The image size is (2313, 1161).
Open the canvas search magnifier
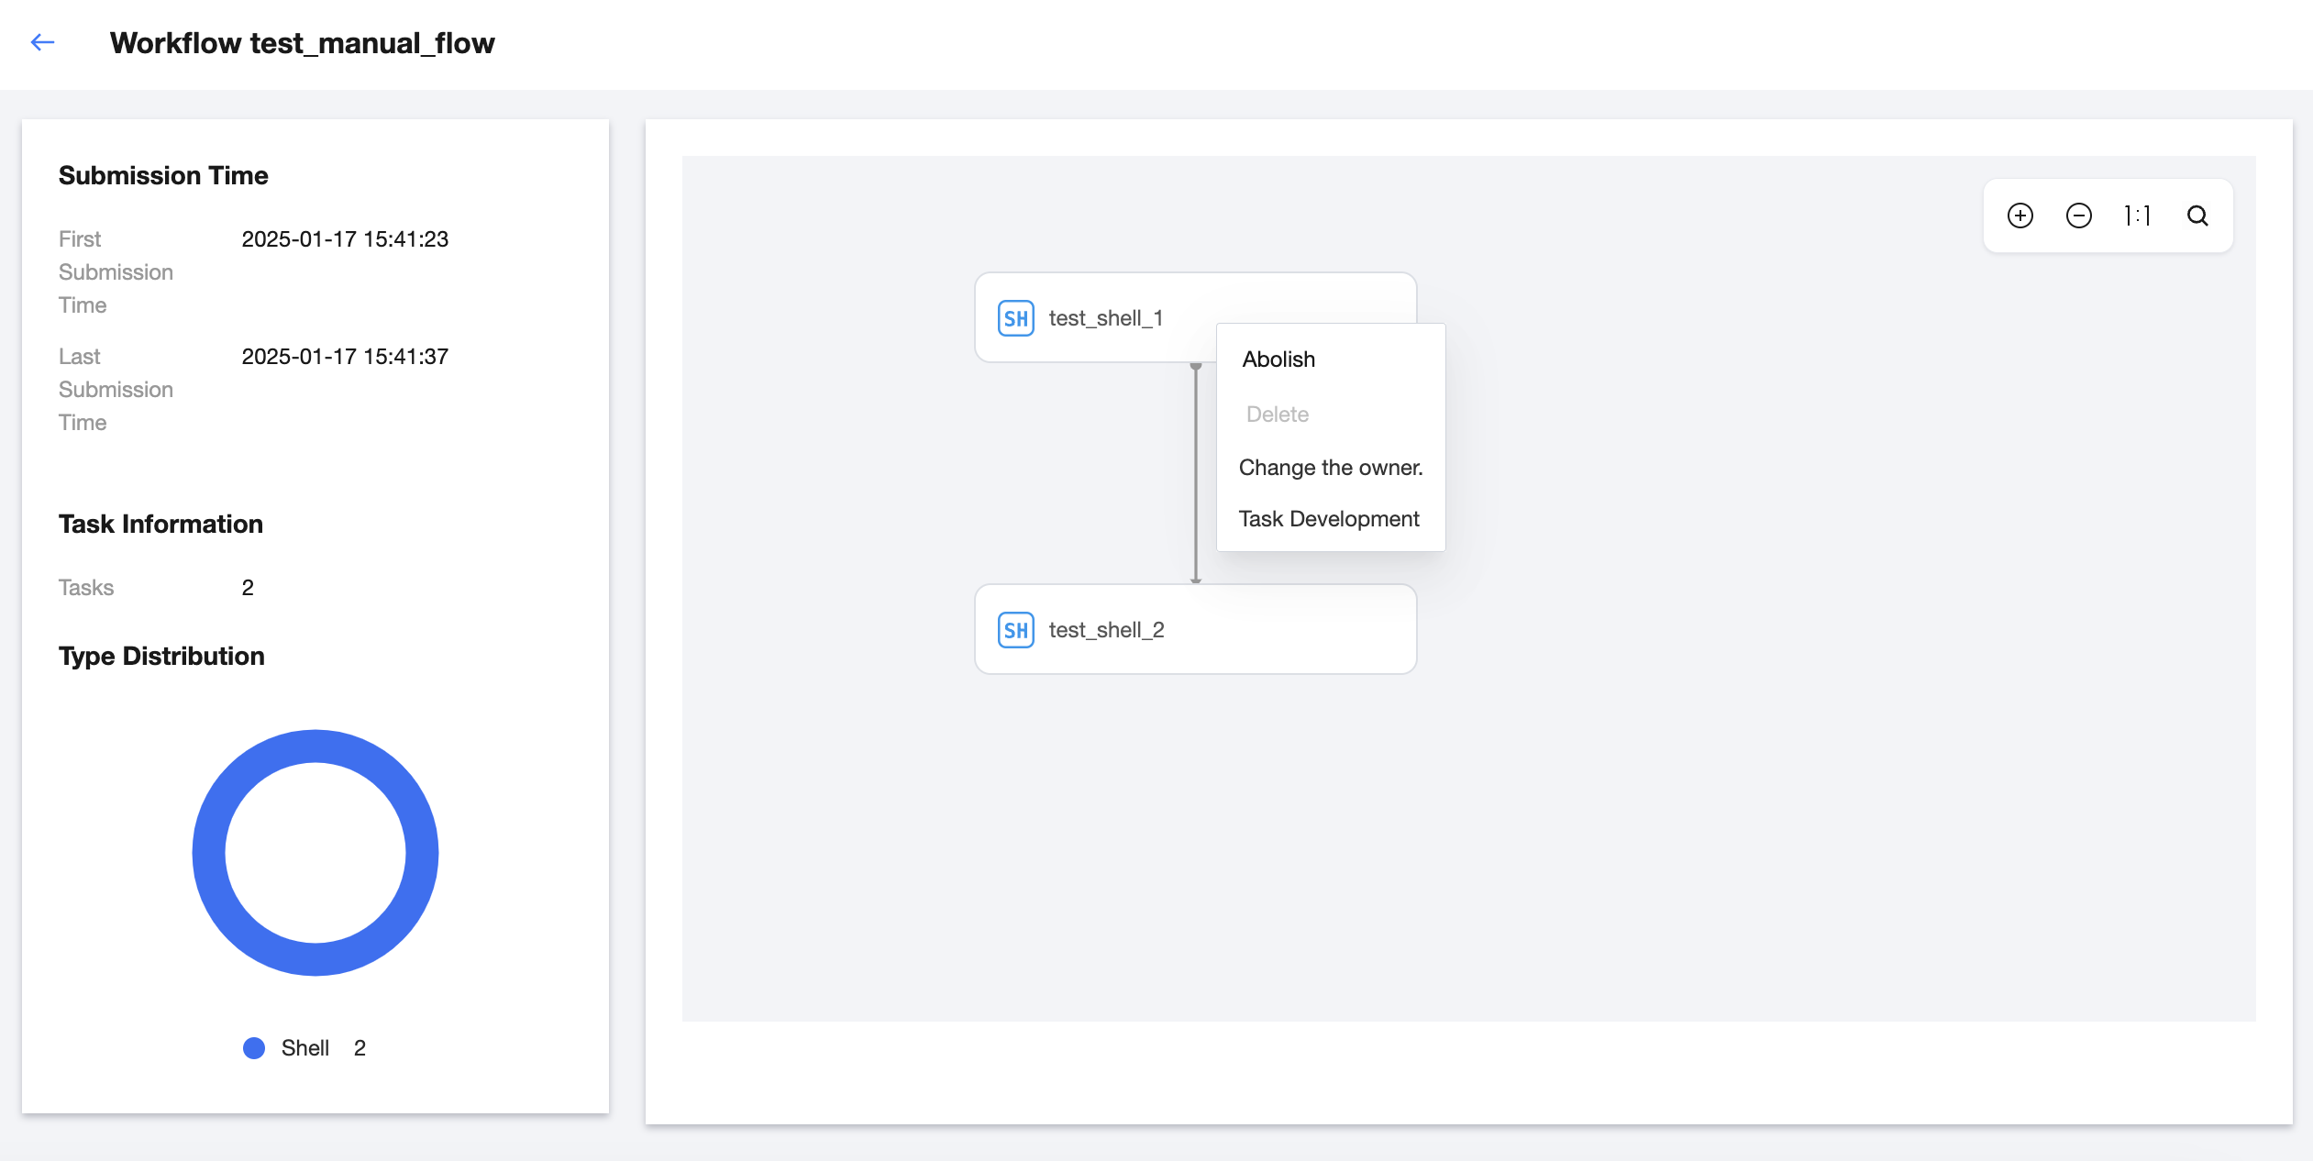click(x=2197, y=216)
